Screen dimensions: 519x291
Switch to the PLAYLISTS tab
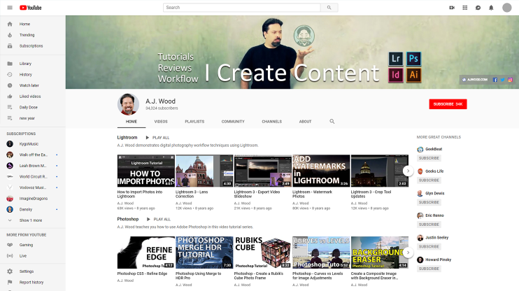click(194, 122)
